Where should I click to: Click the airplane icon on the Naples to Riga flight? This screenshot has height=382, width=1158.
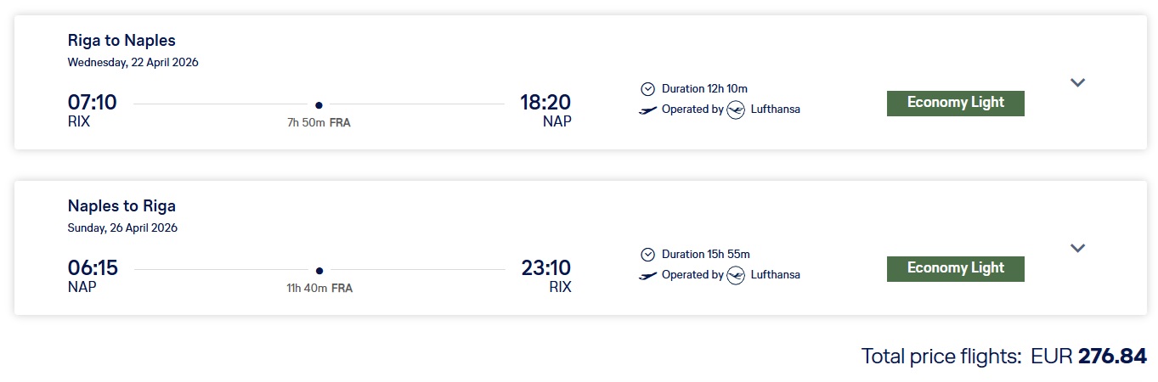[x=647, y=275]
